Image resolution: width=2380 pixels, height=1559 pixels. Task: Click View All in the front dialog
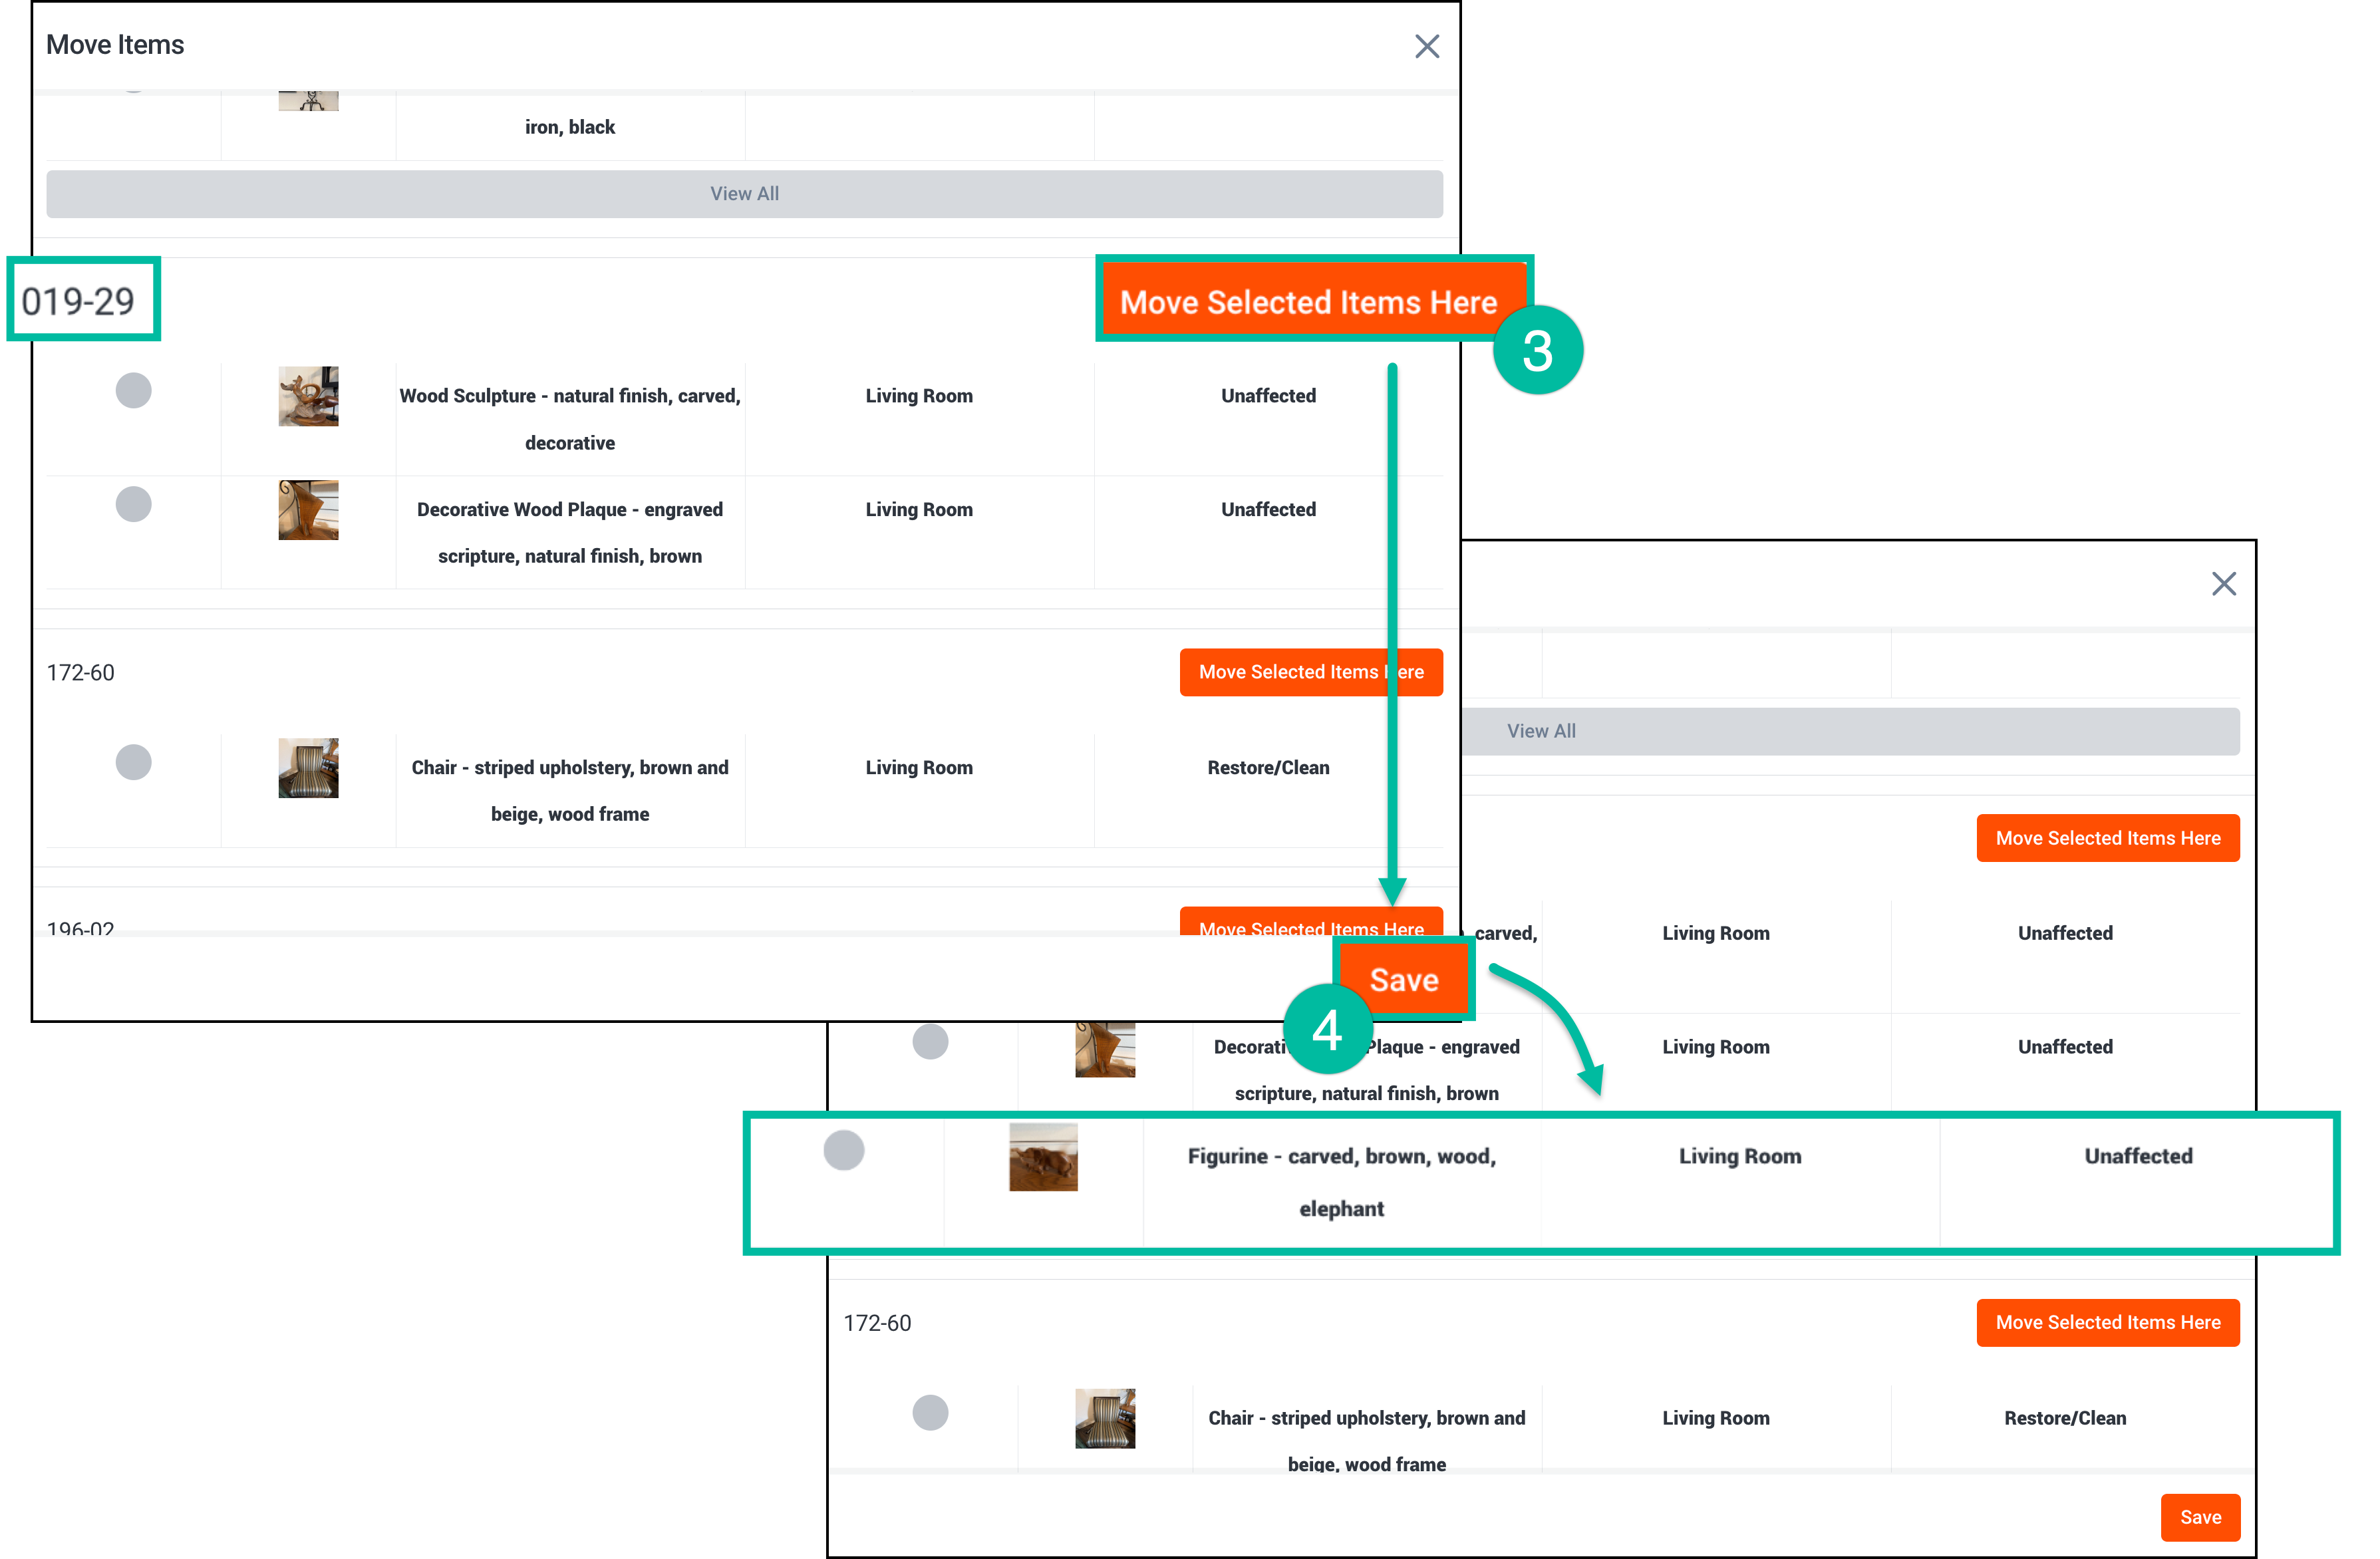(x=744, y=194)
